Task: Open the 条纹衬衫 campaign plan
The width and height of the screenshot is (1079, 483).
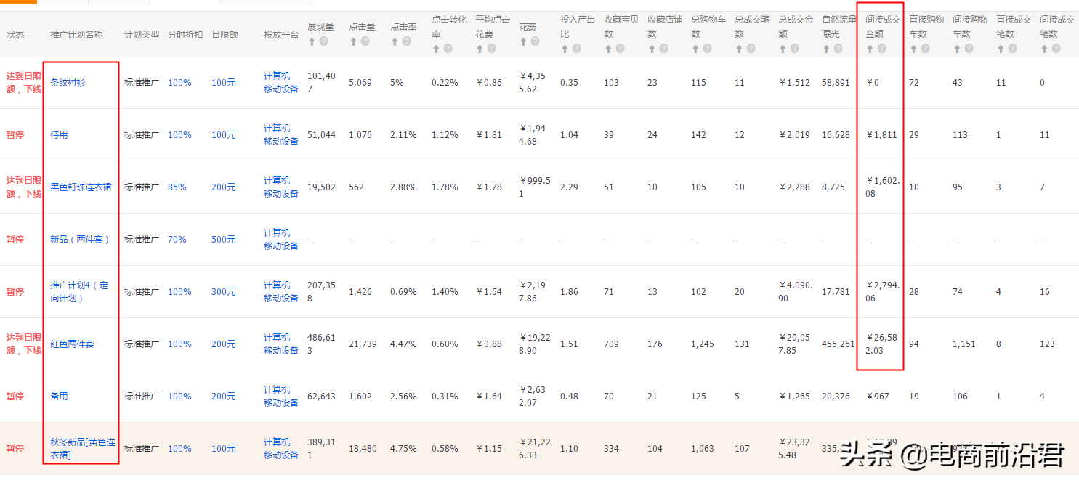Action: (68, 83)
